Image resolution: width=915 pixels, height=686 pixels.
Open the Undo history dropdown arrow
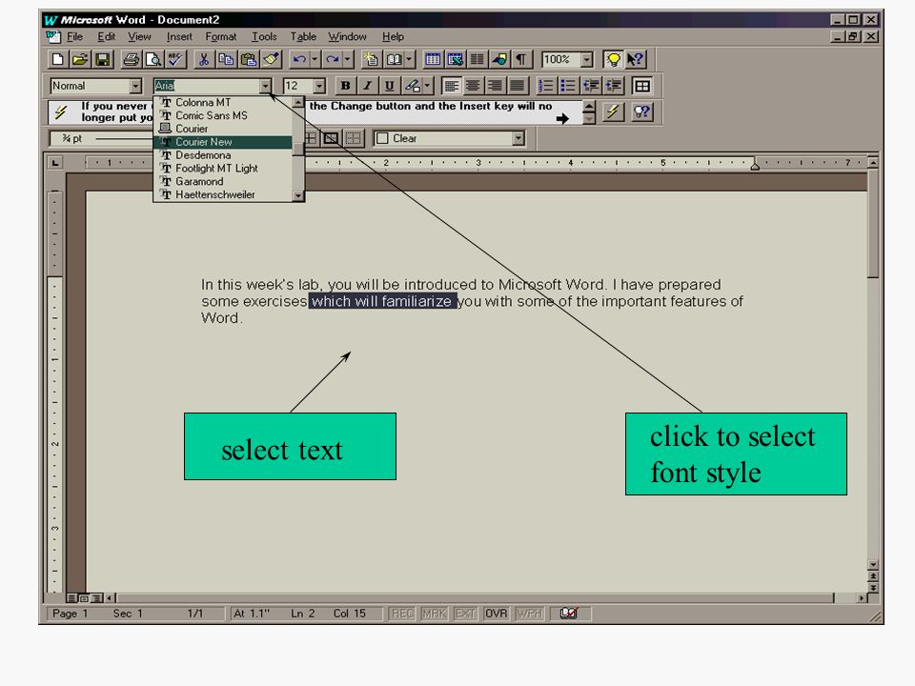coord(315,59)
